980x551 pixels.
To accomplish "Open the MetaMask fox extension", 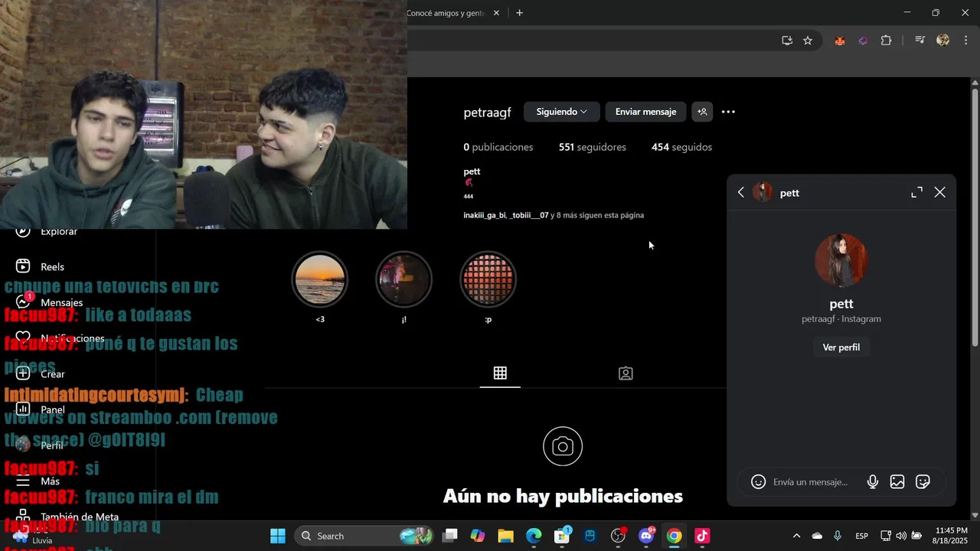I will (x=840, y=41).
